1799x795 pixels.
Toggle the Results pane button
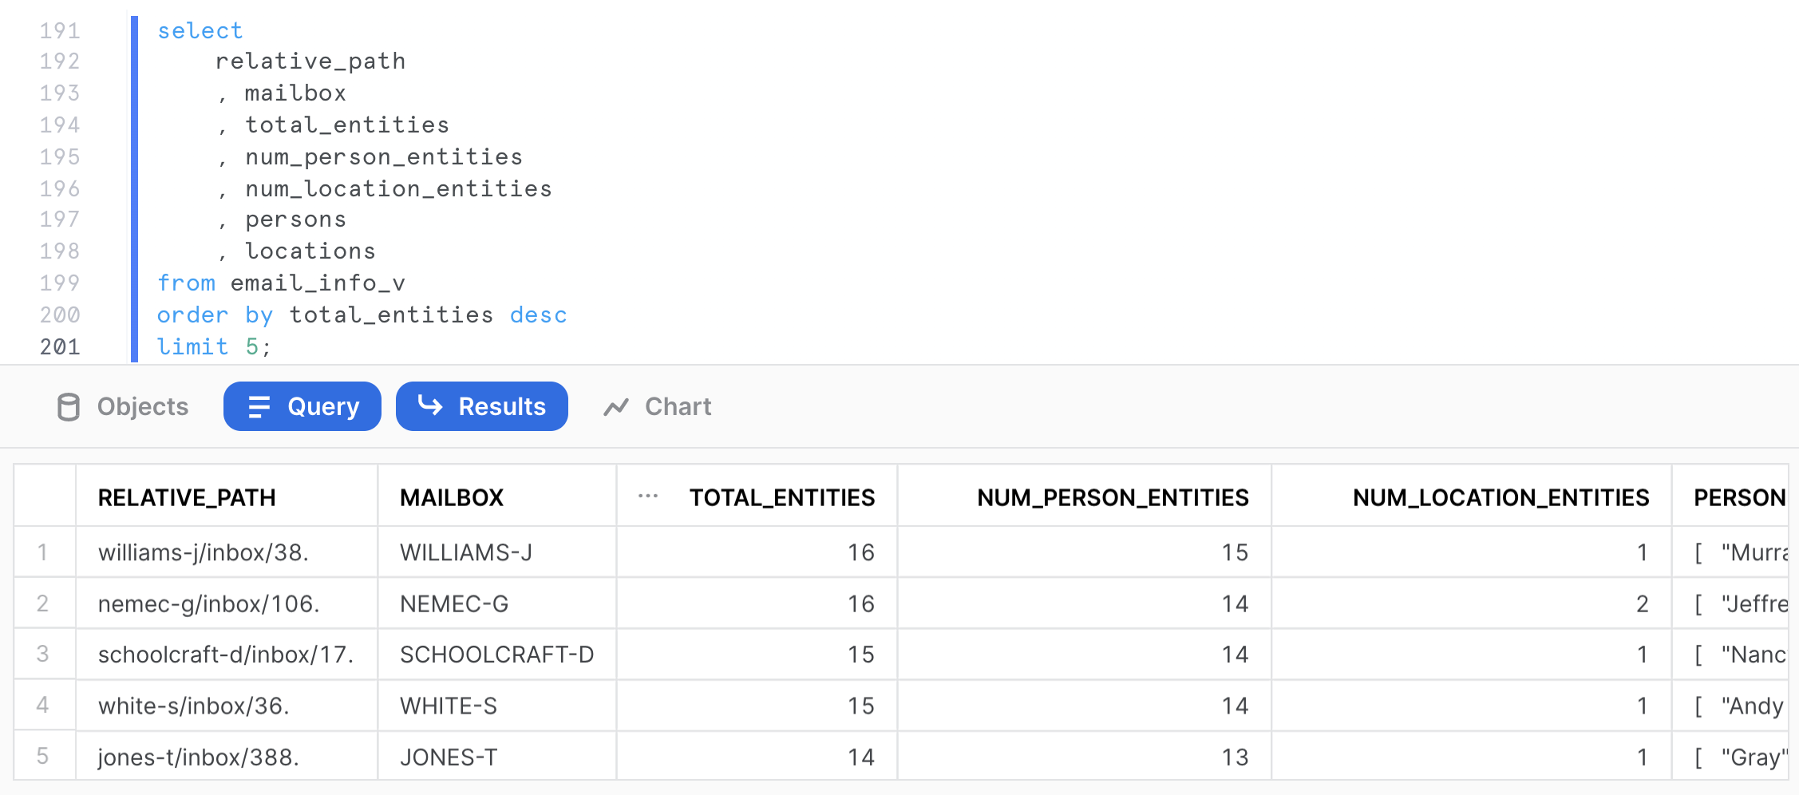[x=482, y=407]
